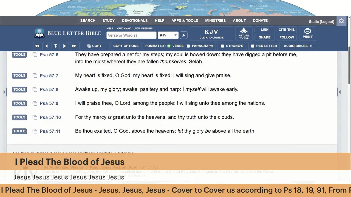Jump to previous book double-left arrow

37,46
